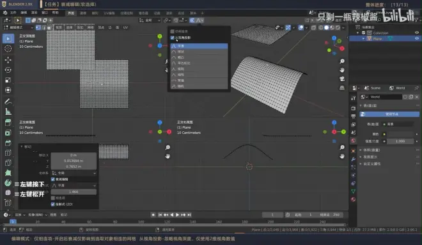Click outliner filter funnel icon
The height and width of the screenshot is (245, 422).
(x=417, y=20)
